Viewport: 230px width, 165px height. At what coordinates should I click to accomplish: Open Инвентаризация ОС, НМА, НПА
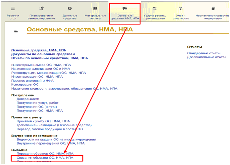[37, 77]
